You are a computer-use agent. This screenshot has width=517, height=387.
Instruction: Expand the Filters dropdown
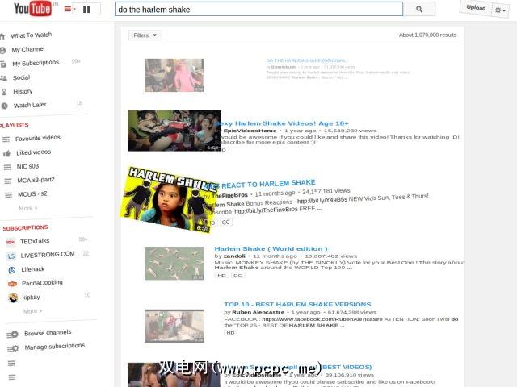coord(145,35)
